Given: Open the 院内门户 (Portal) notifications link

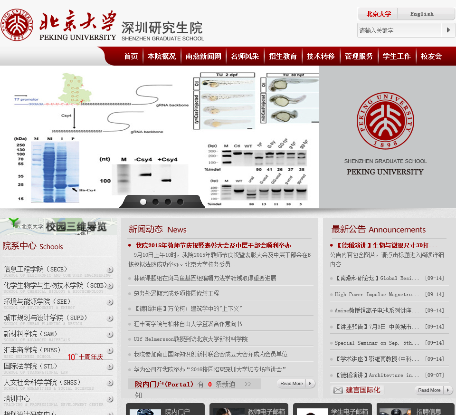Looking at the screenshot, I should coord(164,384).
